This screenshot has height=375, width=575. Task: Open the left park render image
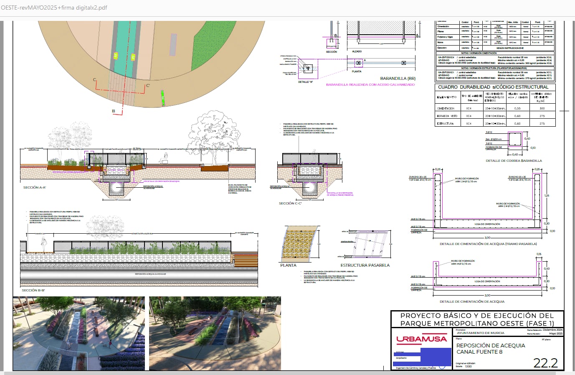77,333
